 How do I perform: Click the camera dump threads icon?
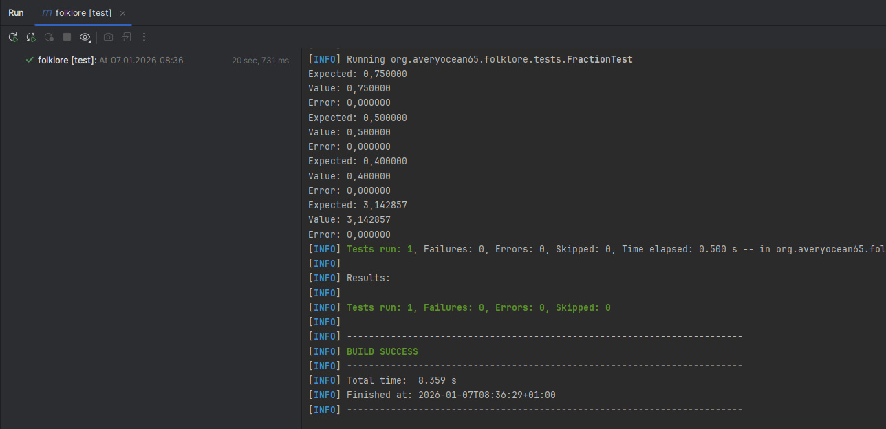tap(108, 37)
